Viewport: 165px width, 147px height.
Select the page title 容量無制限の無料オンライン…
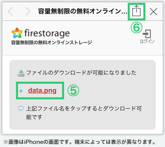83,11
